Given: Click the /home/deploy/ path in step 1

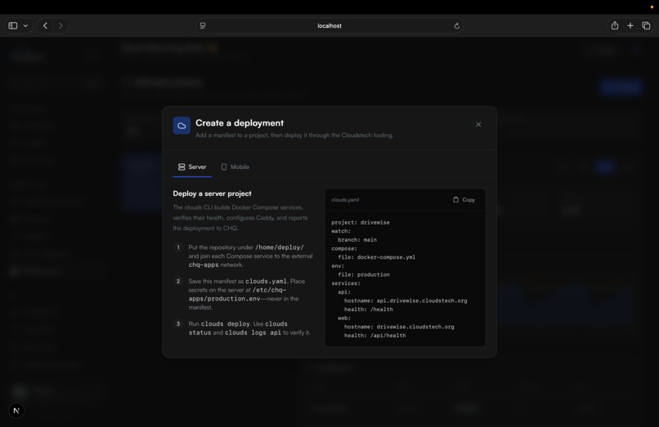Looking at the screenshot, I should (280, 247).
